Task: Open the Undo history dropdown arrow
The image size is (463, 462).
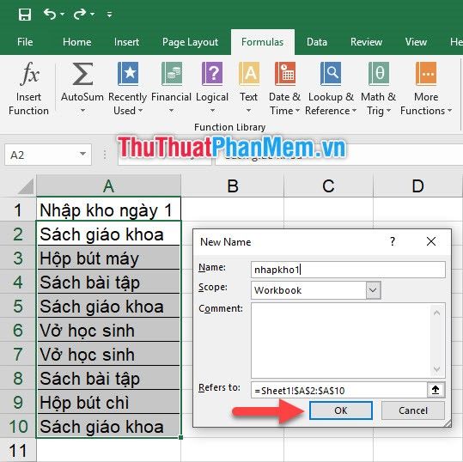Action: [63, 14]
